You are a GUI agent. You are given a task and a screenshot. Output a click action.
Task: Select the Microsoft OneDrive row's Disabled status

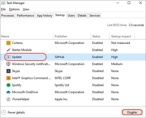pyautogui.click(x=98, y=92)
